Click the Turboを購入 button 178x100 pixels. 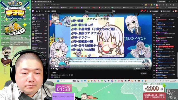pyautogui.click(x=154, y=11)
